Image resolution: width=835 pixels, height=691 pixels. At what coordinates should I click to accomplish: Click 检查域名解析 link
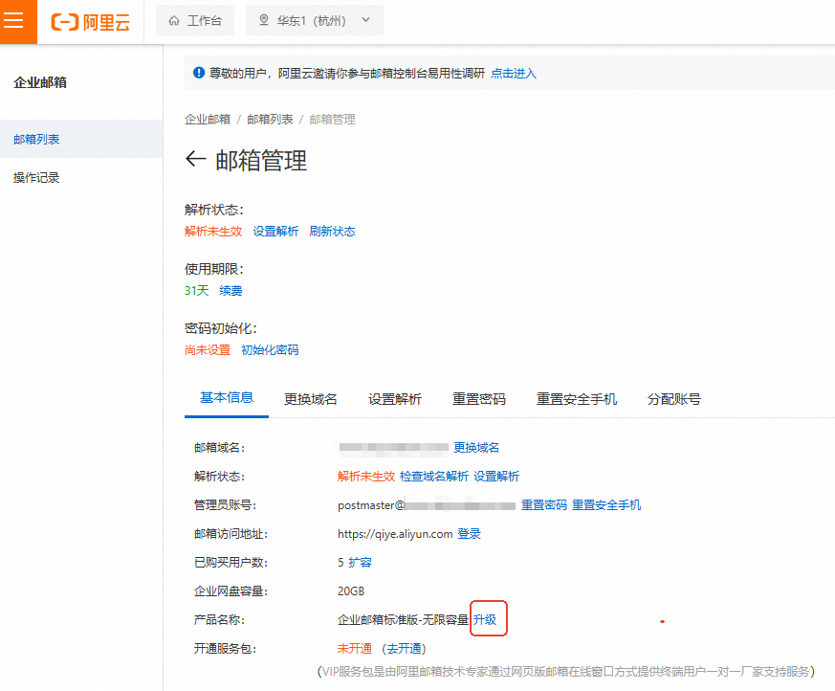click(x=434, y=477)
